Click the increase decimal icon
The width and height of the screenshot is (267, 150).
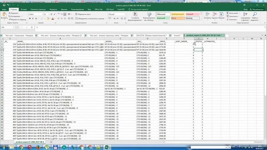[122, 18]
